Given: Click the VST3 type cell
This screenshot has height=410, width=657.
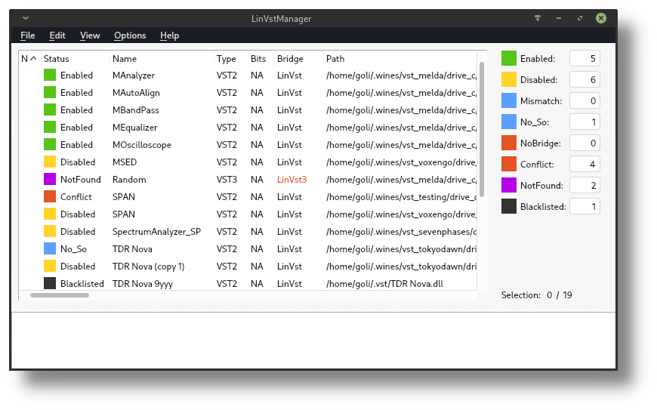Looking at the screenshot, I should pyautogui.click(x=227, y=180).
